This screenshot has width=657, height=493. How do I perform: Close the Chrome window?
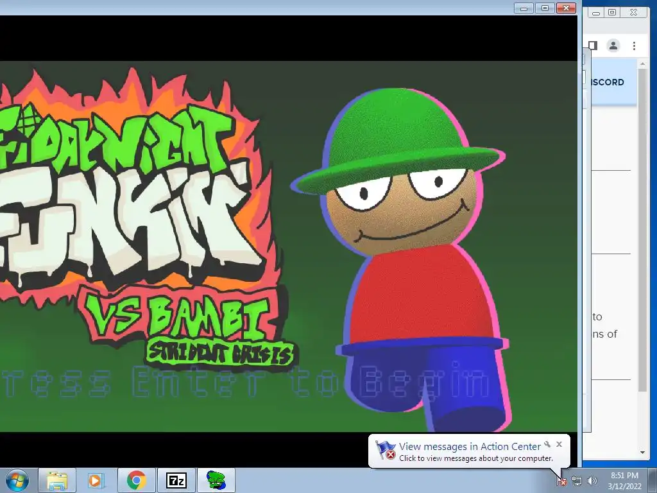coord(633,12)
